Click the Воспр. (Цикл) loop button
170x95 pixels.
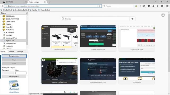(14, 76)
